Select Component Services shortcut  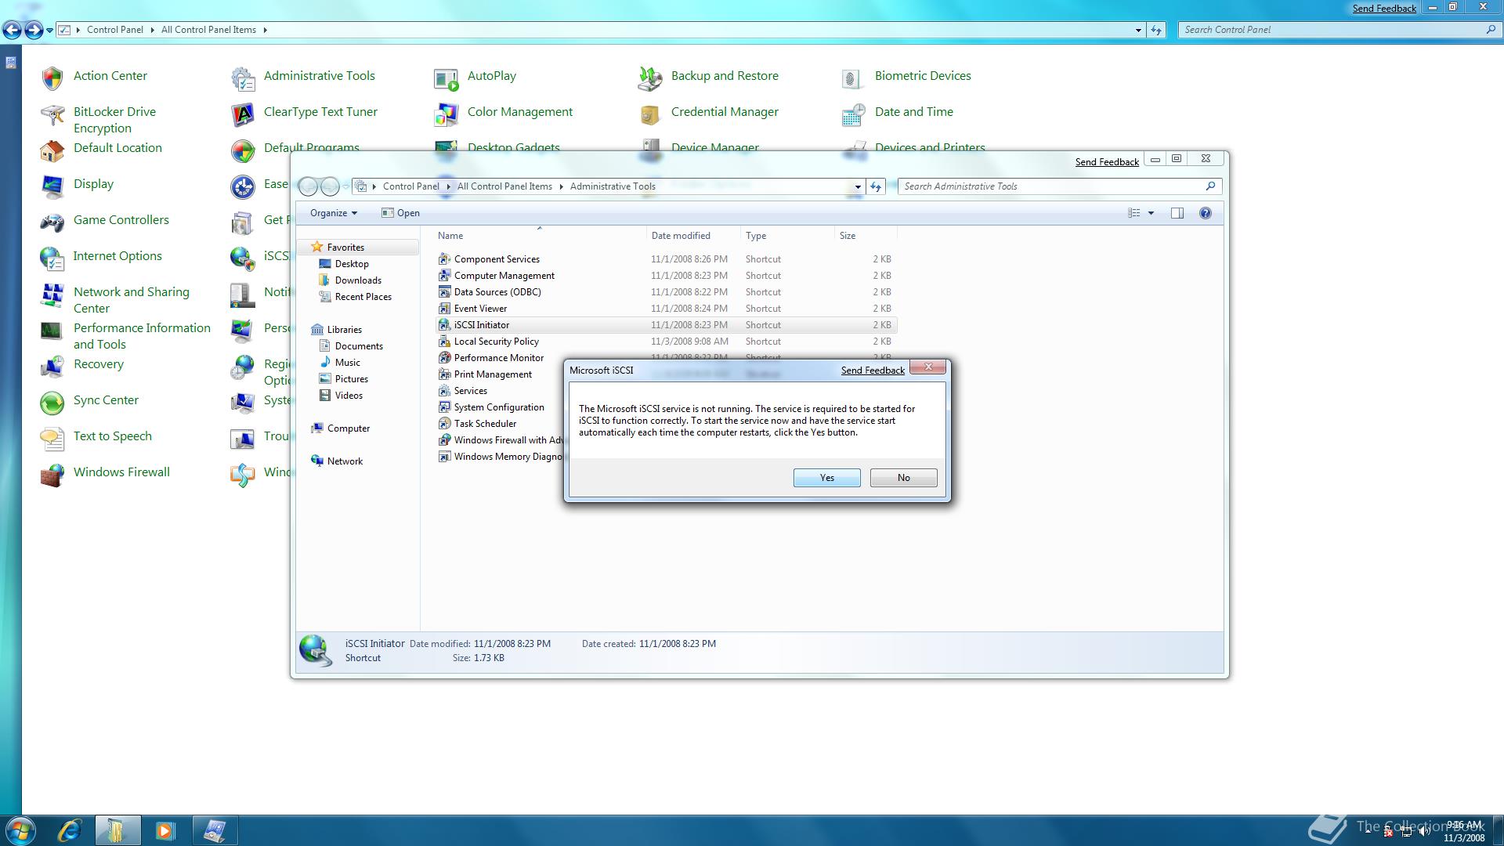tap(497, 259)
